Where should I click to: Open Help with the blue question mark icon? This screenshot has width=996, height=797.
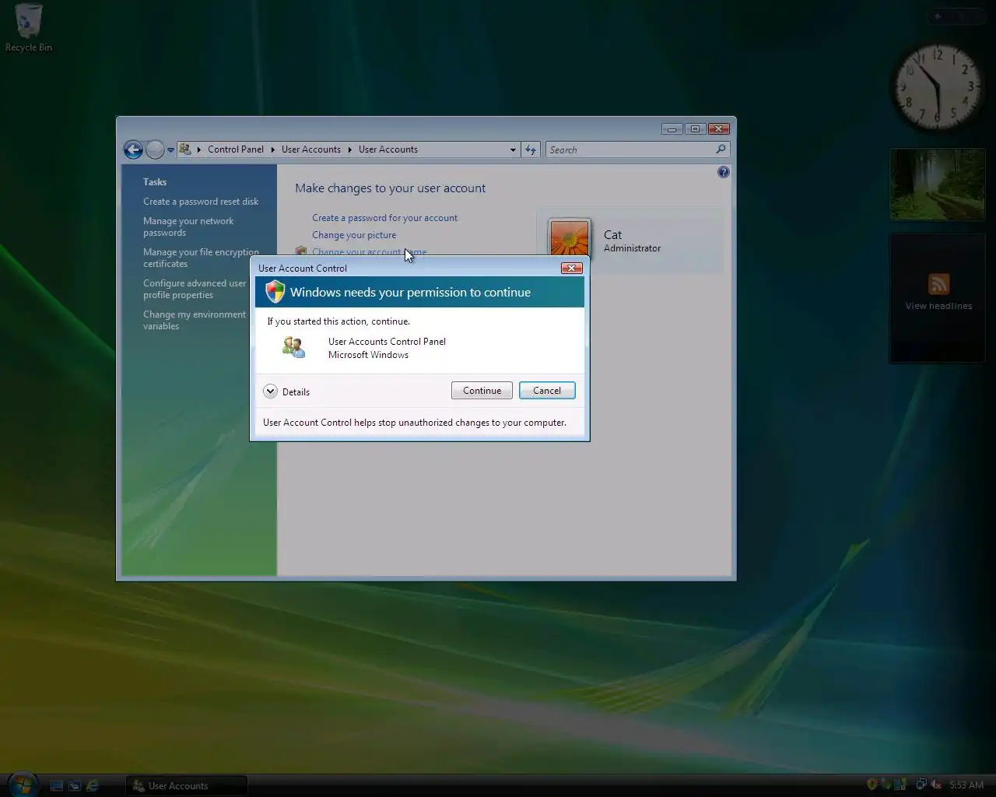click(724, 172)
